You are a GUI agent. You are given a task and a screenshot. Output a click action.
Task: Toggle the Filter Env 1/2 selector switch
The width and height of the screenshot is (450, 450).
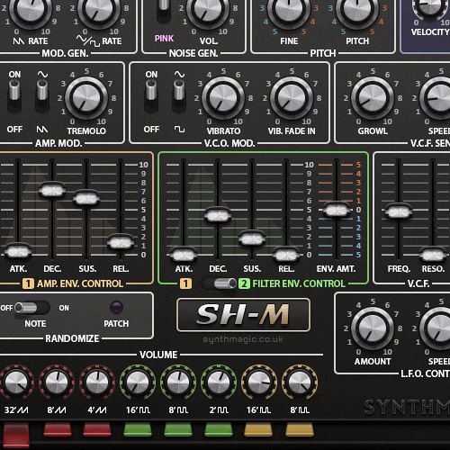pos(220,283)
